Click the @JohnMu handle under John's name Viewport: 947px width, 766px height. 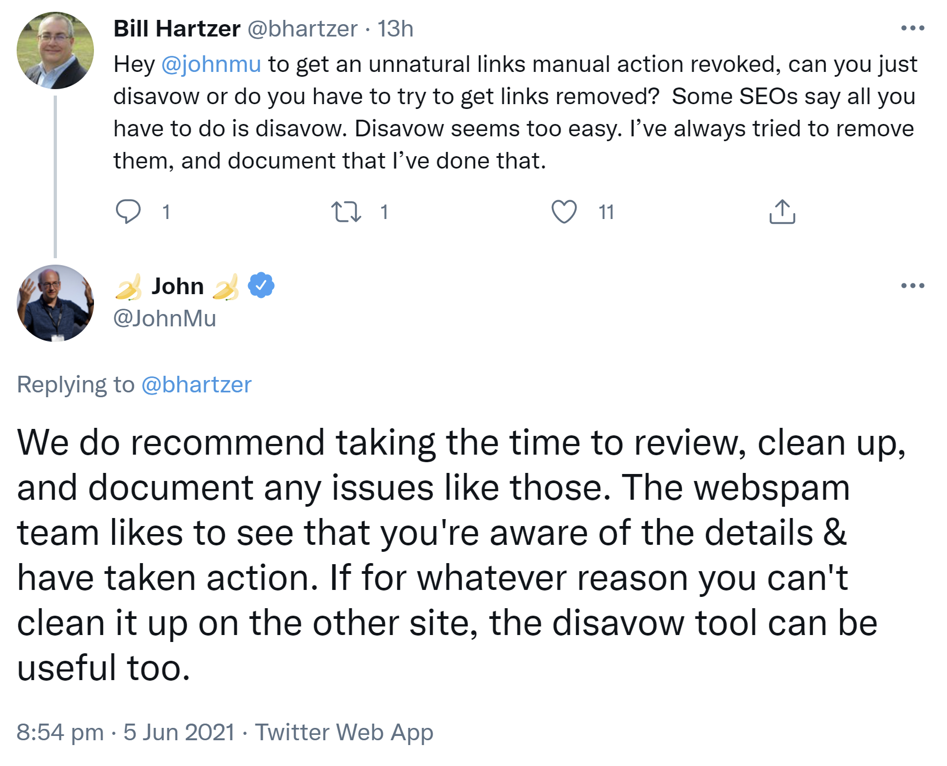click(x=164, y=319)
